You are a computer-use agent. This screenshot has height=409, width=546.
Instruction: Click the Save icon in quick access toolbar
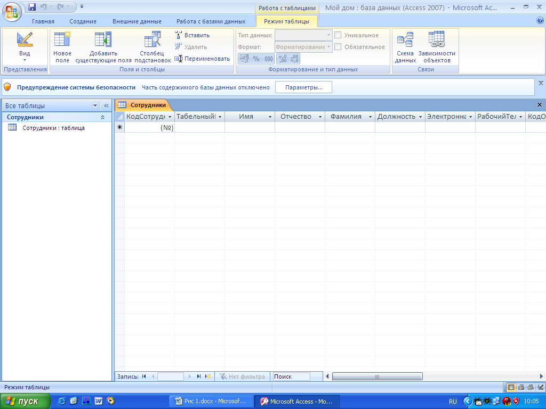click(x=32, y=6)
